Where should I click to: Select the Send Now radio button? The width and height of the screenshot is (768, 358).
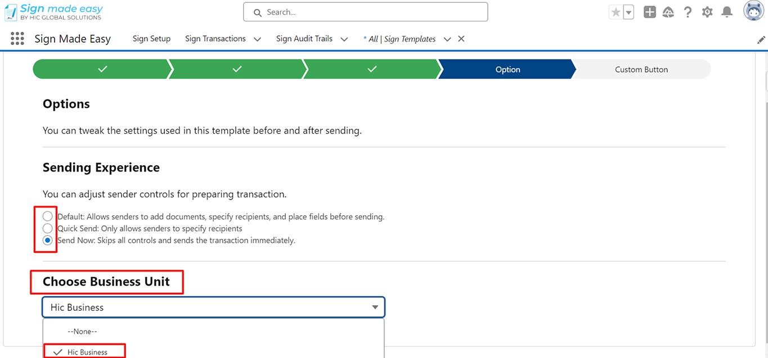(x=47, y=240)
